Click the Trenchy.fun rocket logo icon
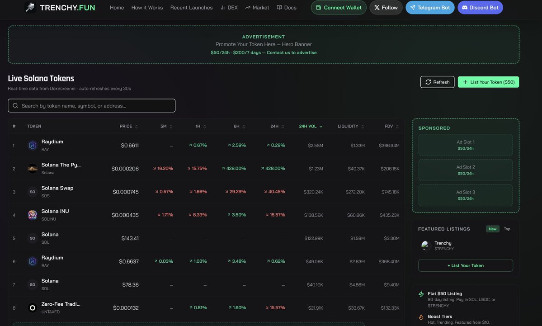Screen dimensions: 542x326 (30, 7)
